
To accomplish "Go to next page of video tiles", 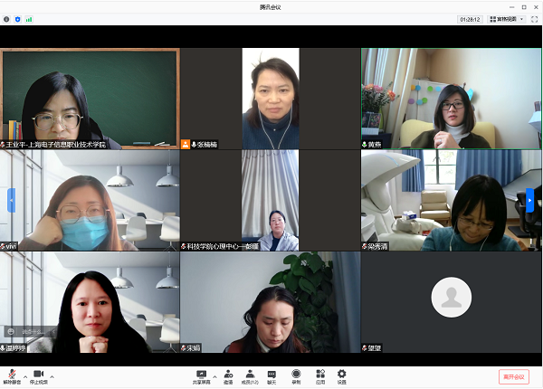I will click(x=530, y=199).
